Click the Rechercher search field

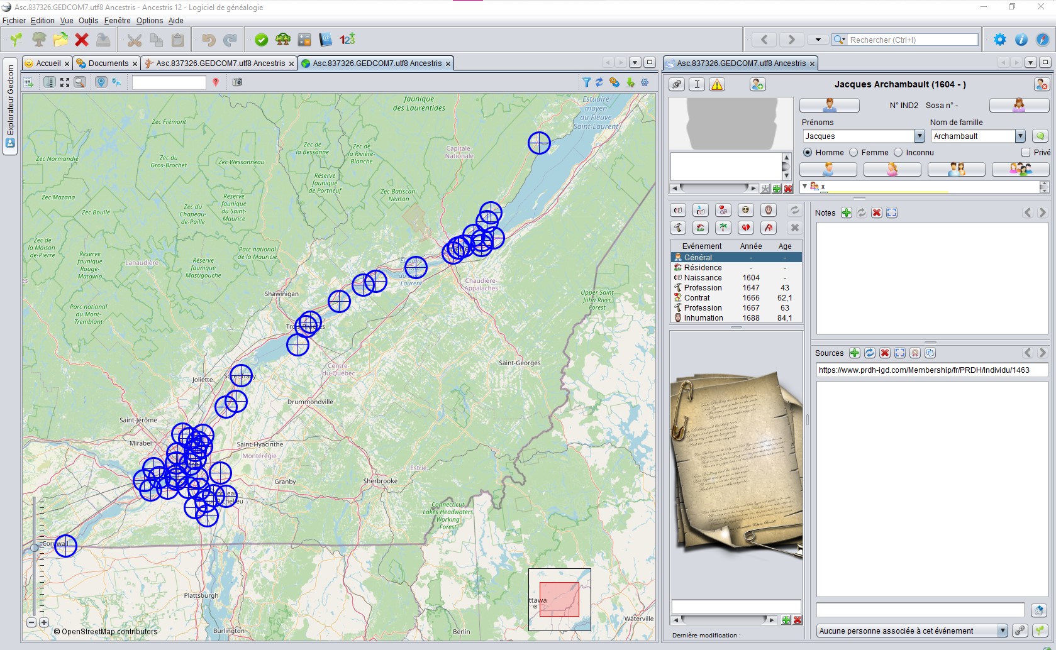coord(912,40)
